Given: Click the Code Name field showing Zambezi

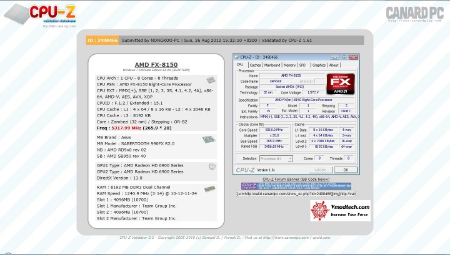Looking at the screenshot, I should pyautogui.click(x=276, y=81).
